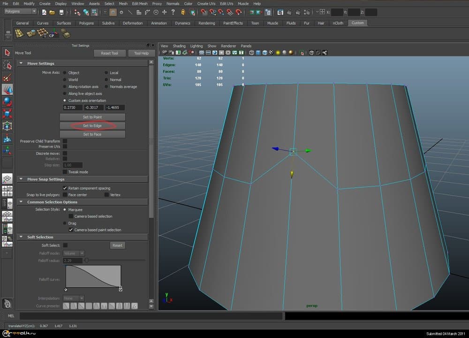The height and width of the screenshot is (338, 469).
Task: Collapse the Move Snap Settings section
Action: [x=21, y=179]
